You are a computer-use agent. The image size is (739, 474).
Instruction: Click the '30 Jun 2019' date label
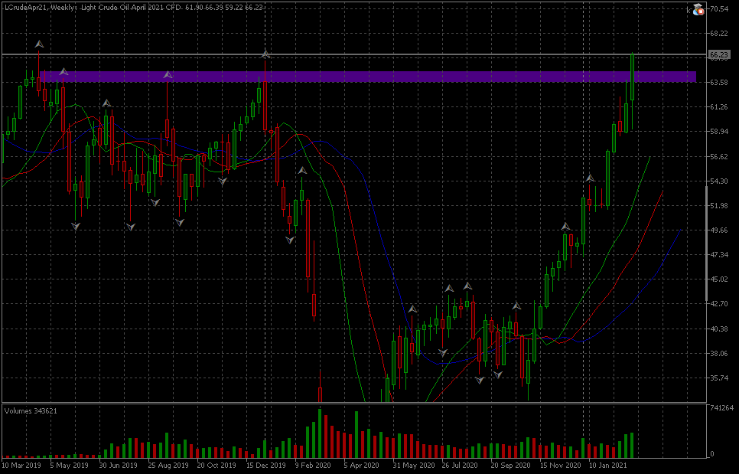[x=119, y=466]
